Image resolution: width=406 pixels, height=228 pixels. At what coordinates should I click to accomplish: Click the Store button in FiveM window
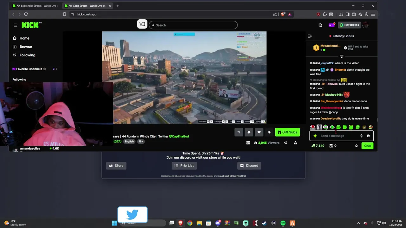116,166
